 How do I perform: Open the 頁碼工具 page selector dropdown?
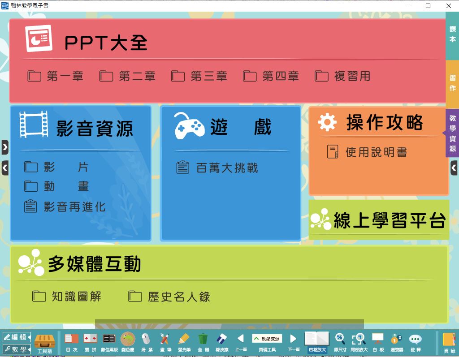pos(267,339)
